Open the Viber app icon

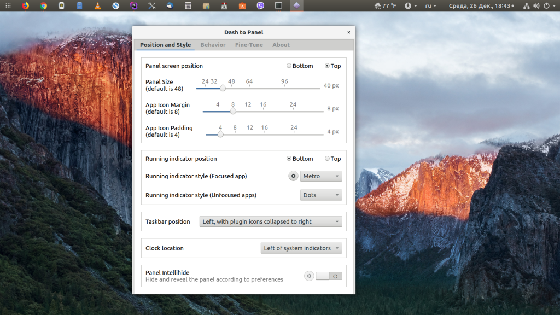click(x=260, y=6)
